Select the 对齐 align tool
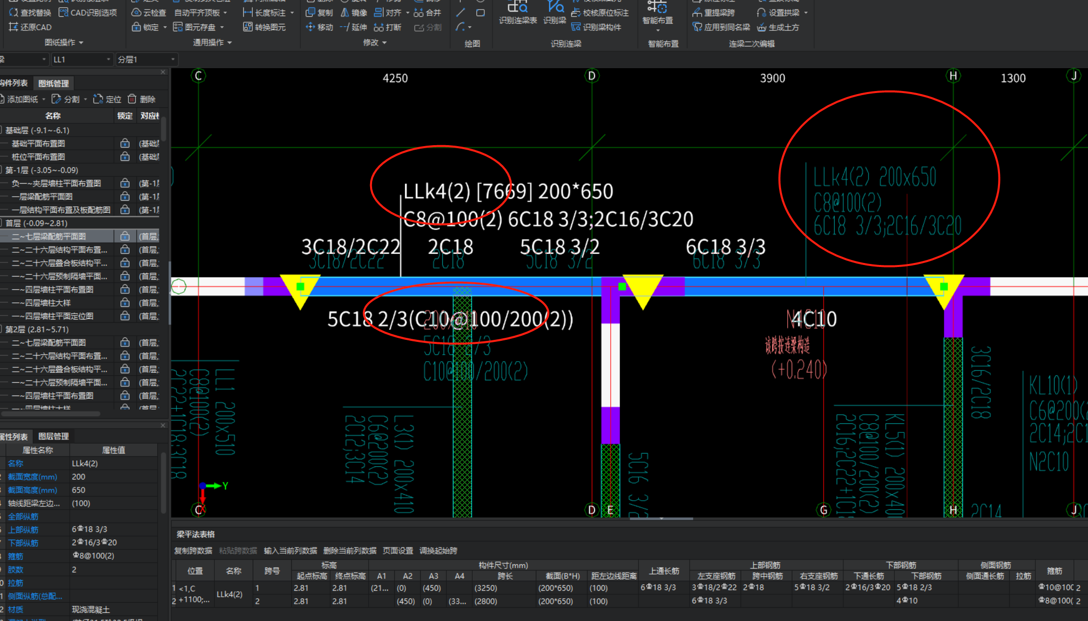The width and height of the screenshot is (1088, 621). click(388, 13)
